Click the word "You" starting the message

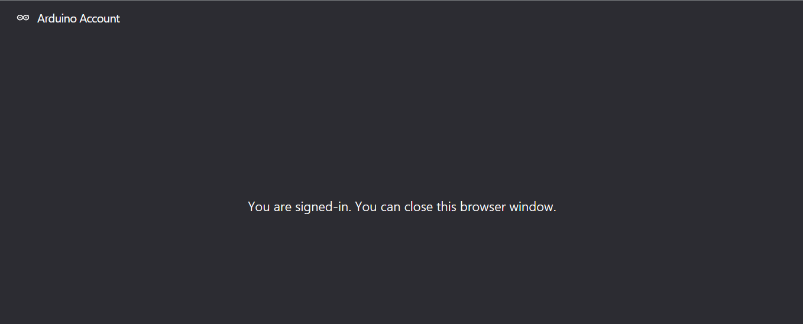259,207
